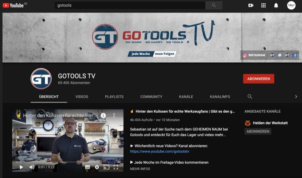Subscribe to Helden der Werkstatt channel
This screenshot has height=178, width=302.
coord(258,132)
